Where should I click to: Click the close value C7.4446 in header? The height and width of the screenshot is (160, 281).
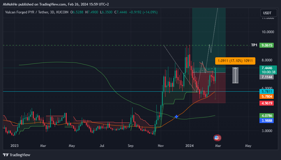(x=121, y=12)
